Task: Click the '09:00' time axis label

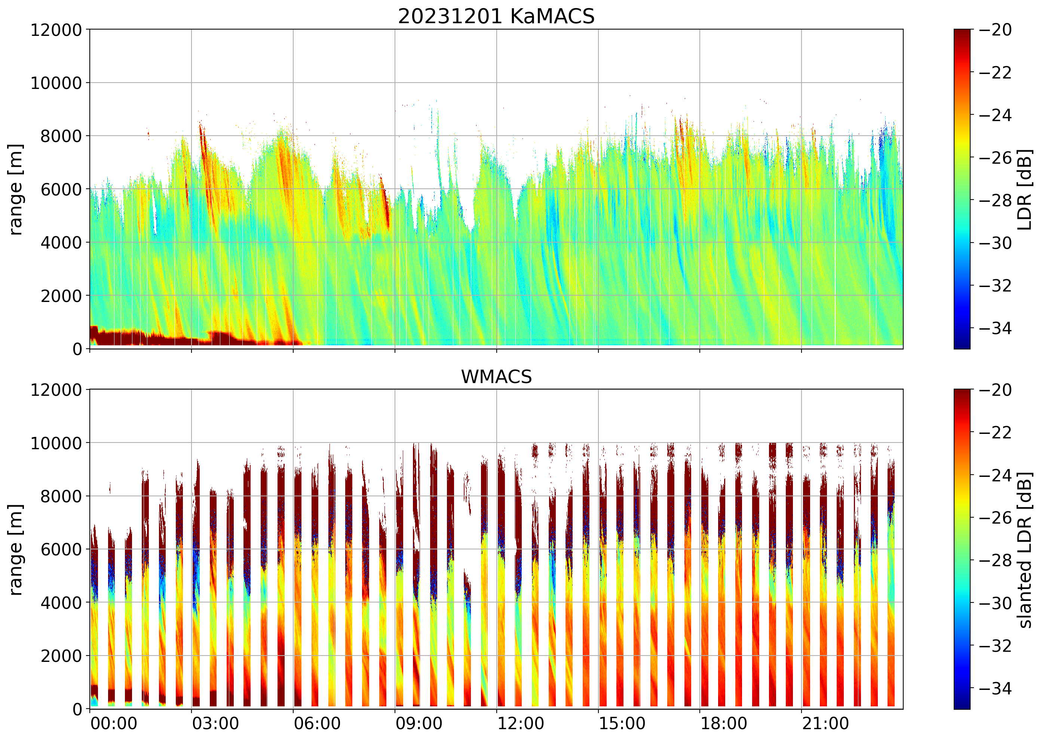Action: coord(419,723)
